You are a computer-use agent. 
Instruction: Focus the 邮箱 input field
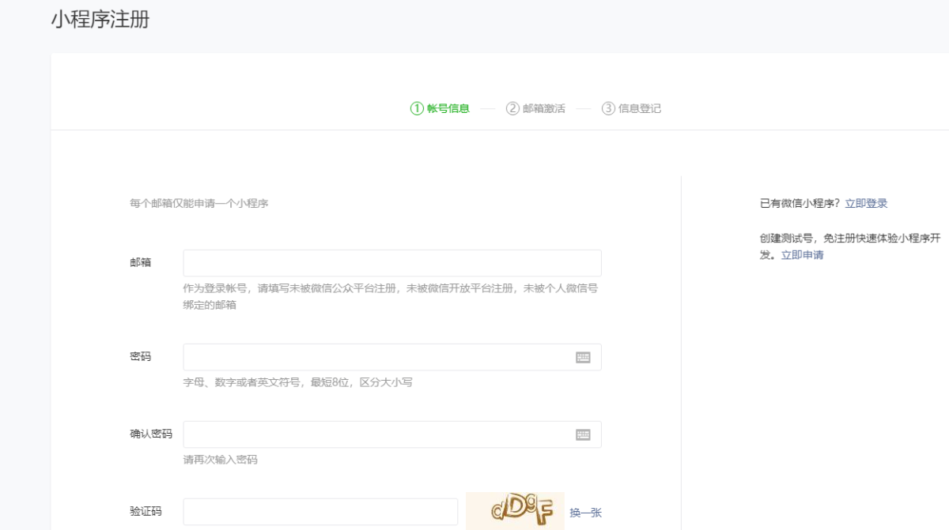[391, 263]
